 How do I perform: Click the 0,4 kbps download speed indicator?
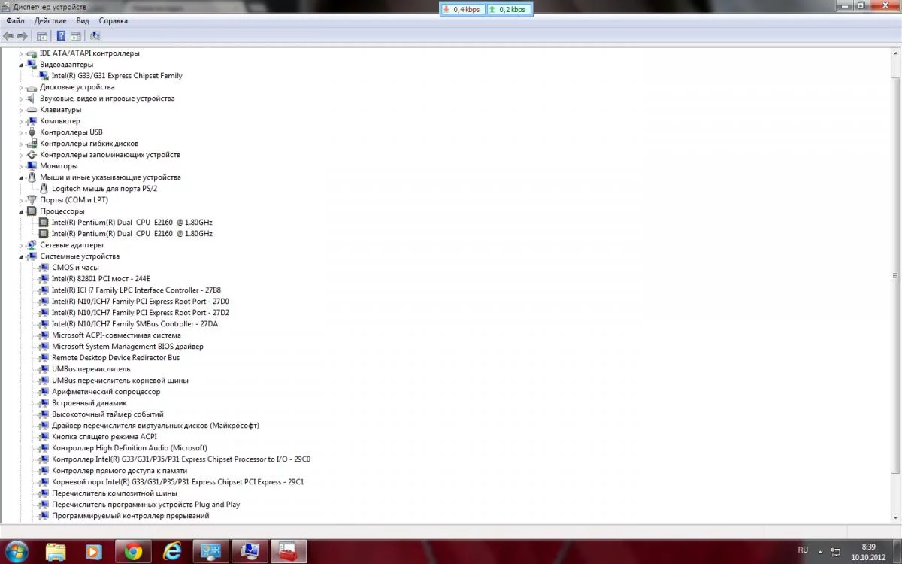[462, 9]
